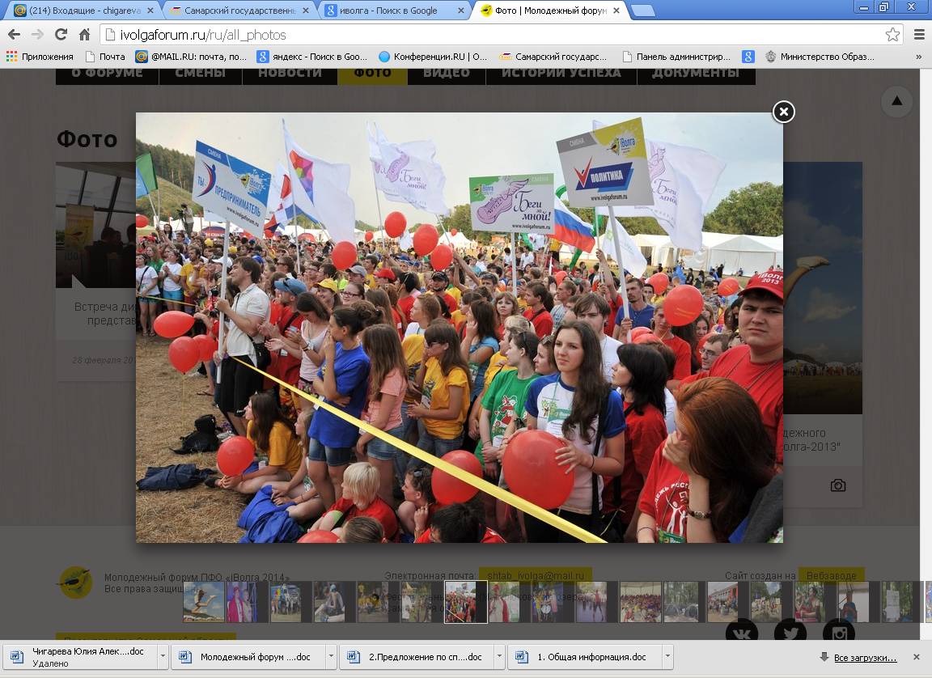This screenshot has width=932, height=678.
Task: Bookmark this page with the star icon
Action: point(892,35)
